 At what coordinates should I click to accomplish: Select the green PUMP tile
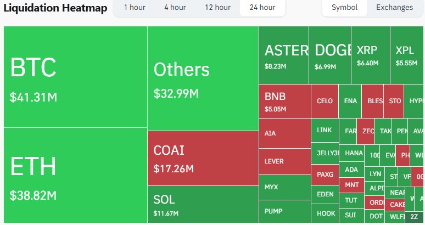(284, 211)
